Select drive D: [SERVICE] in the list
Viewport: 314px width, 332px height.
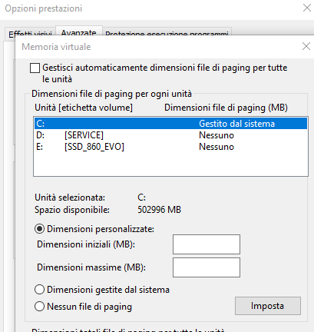point(170,135)
